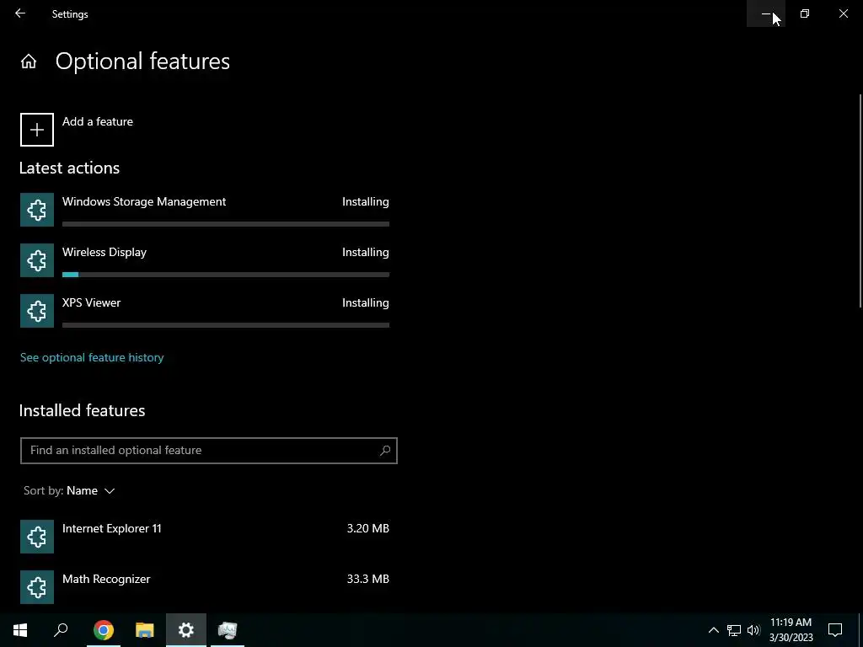Click the page vertical scrollbar
This screenshot has height=647, width=863.
[860, 201]
